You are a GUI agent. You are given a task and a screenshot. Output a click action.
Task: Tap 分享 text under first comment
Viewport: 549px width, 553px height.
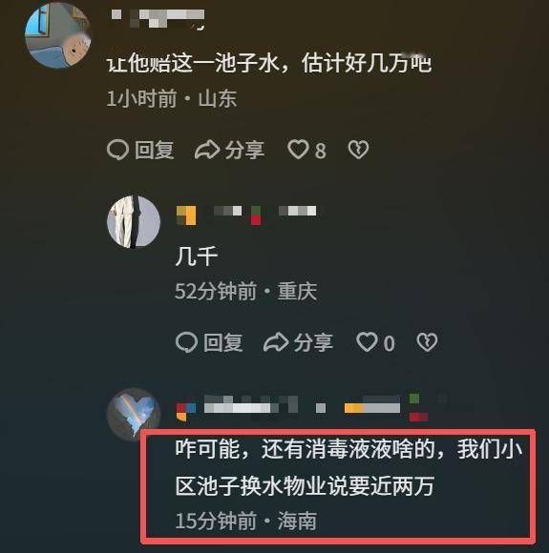(x=244, y=150)
